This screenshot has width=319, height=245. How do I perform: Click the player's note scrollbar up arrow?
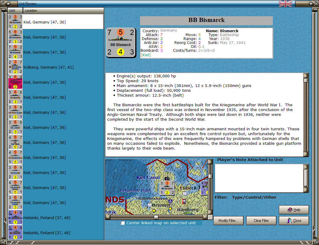306,166
